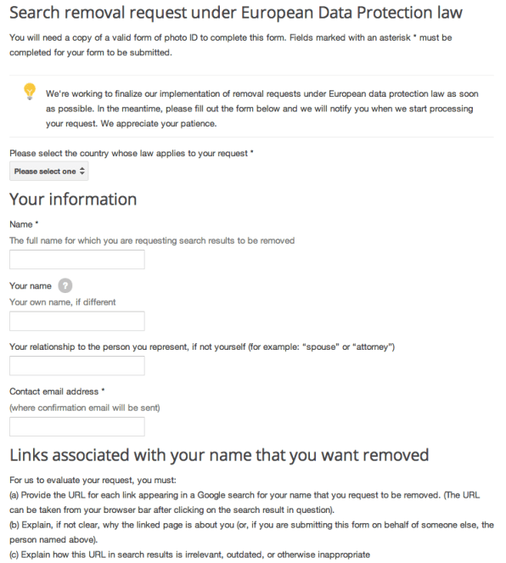Click the yellow lightbulb notice icon
506x563 pixels.
30,91
